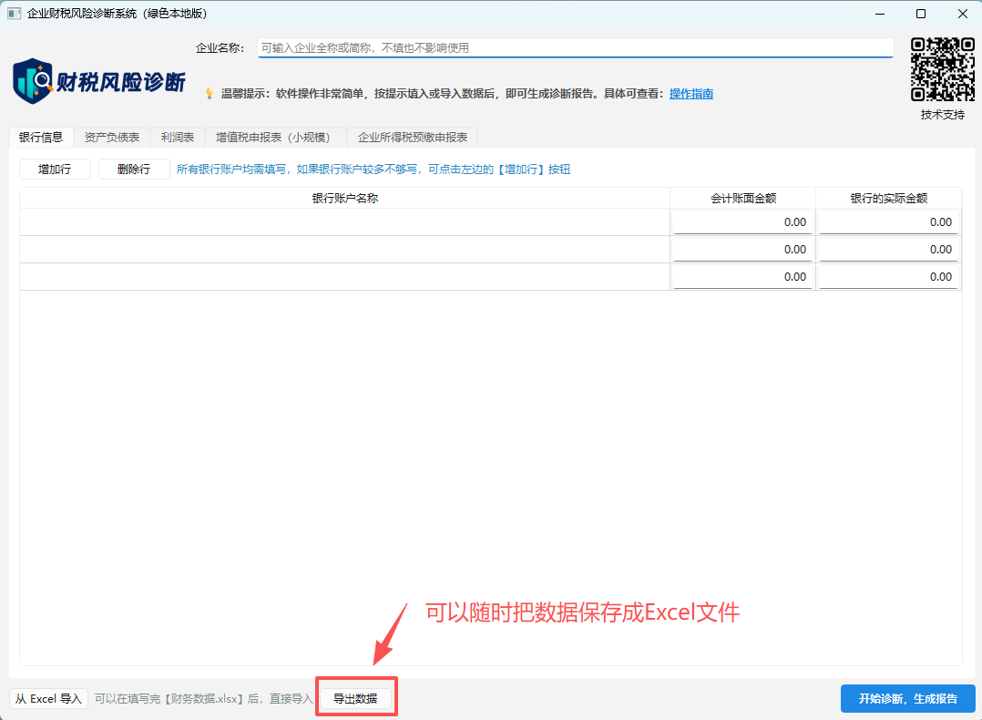The height and width of the screenshot is (720, 982).
Task: Click the 会计账面金额 column header
Action: tap(743, 198)
